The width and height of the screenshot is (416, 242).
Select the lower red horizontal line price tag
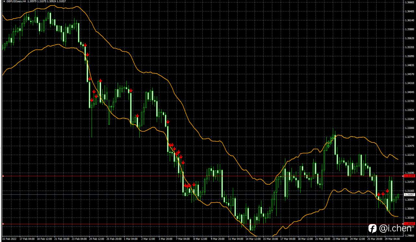[x=409, y=224]
